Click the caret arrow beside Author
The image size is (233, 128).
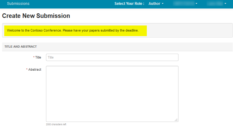pyautogui.click(x=163, y=4)
